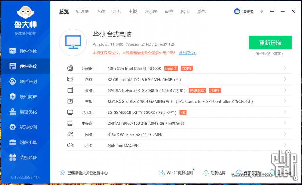Switch to the 主板 tab at top
Image resolution: width=302 pixels, height=185 pixels.
(x=133, y=12)
